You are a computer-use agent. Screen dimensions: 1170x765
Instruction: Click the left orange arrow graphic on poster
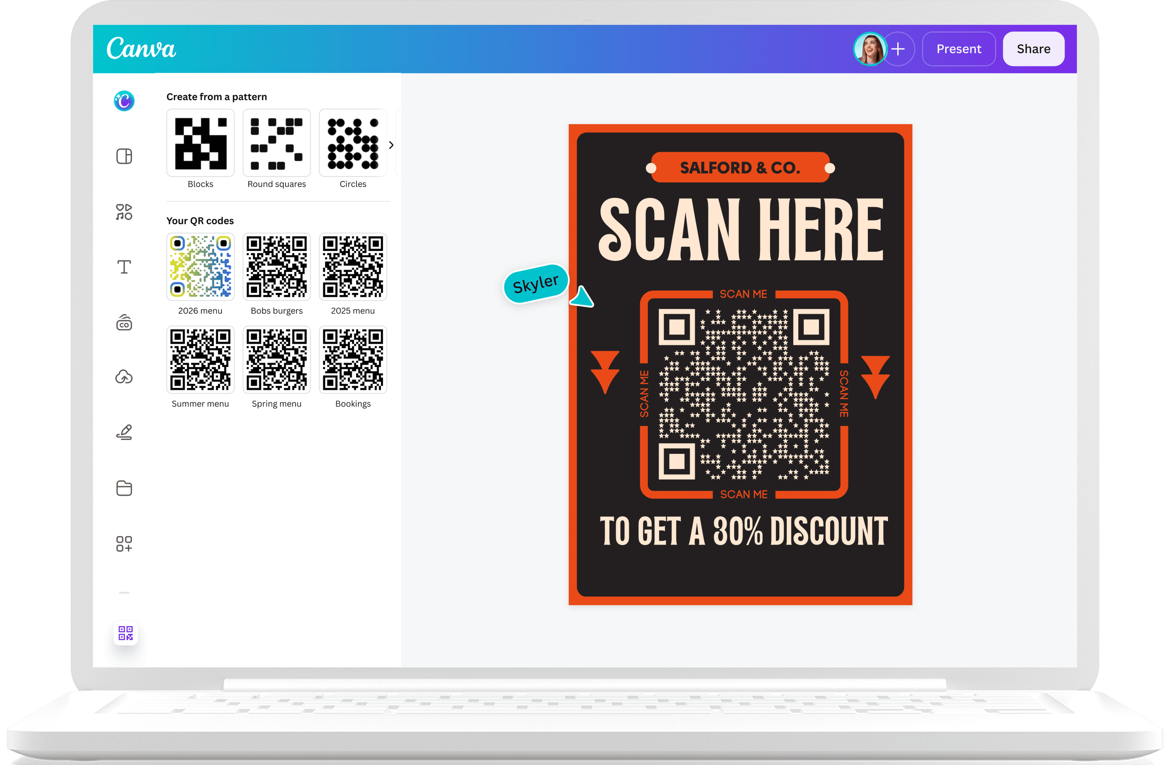tap(605, 372)
